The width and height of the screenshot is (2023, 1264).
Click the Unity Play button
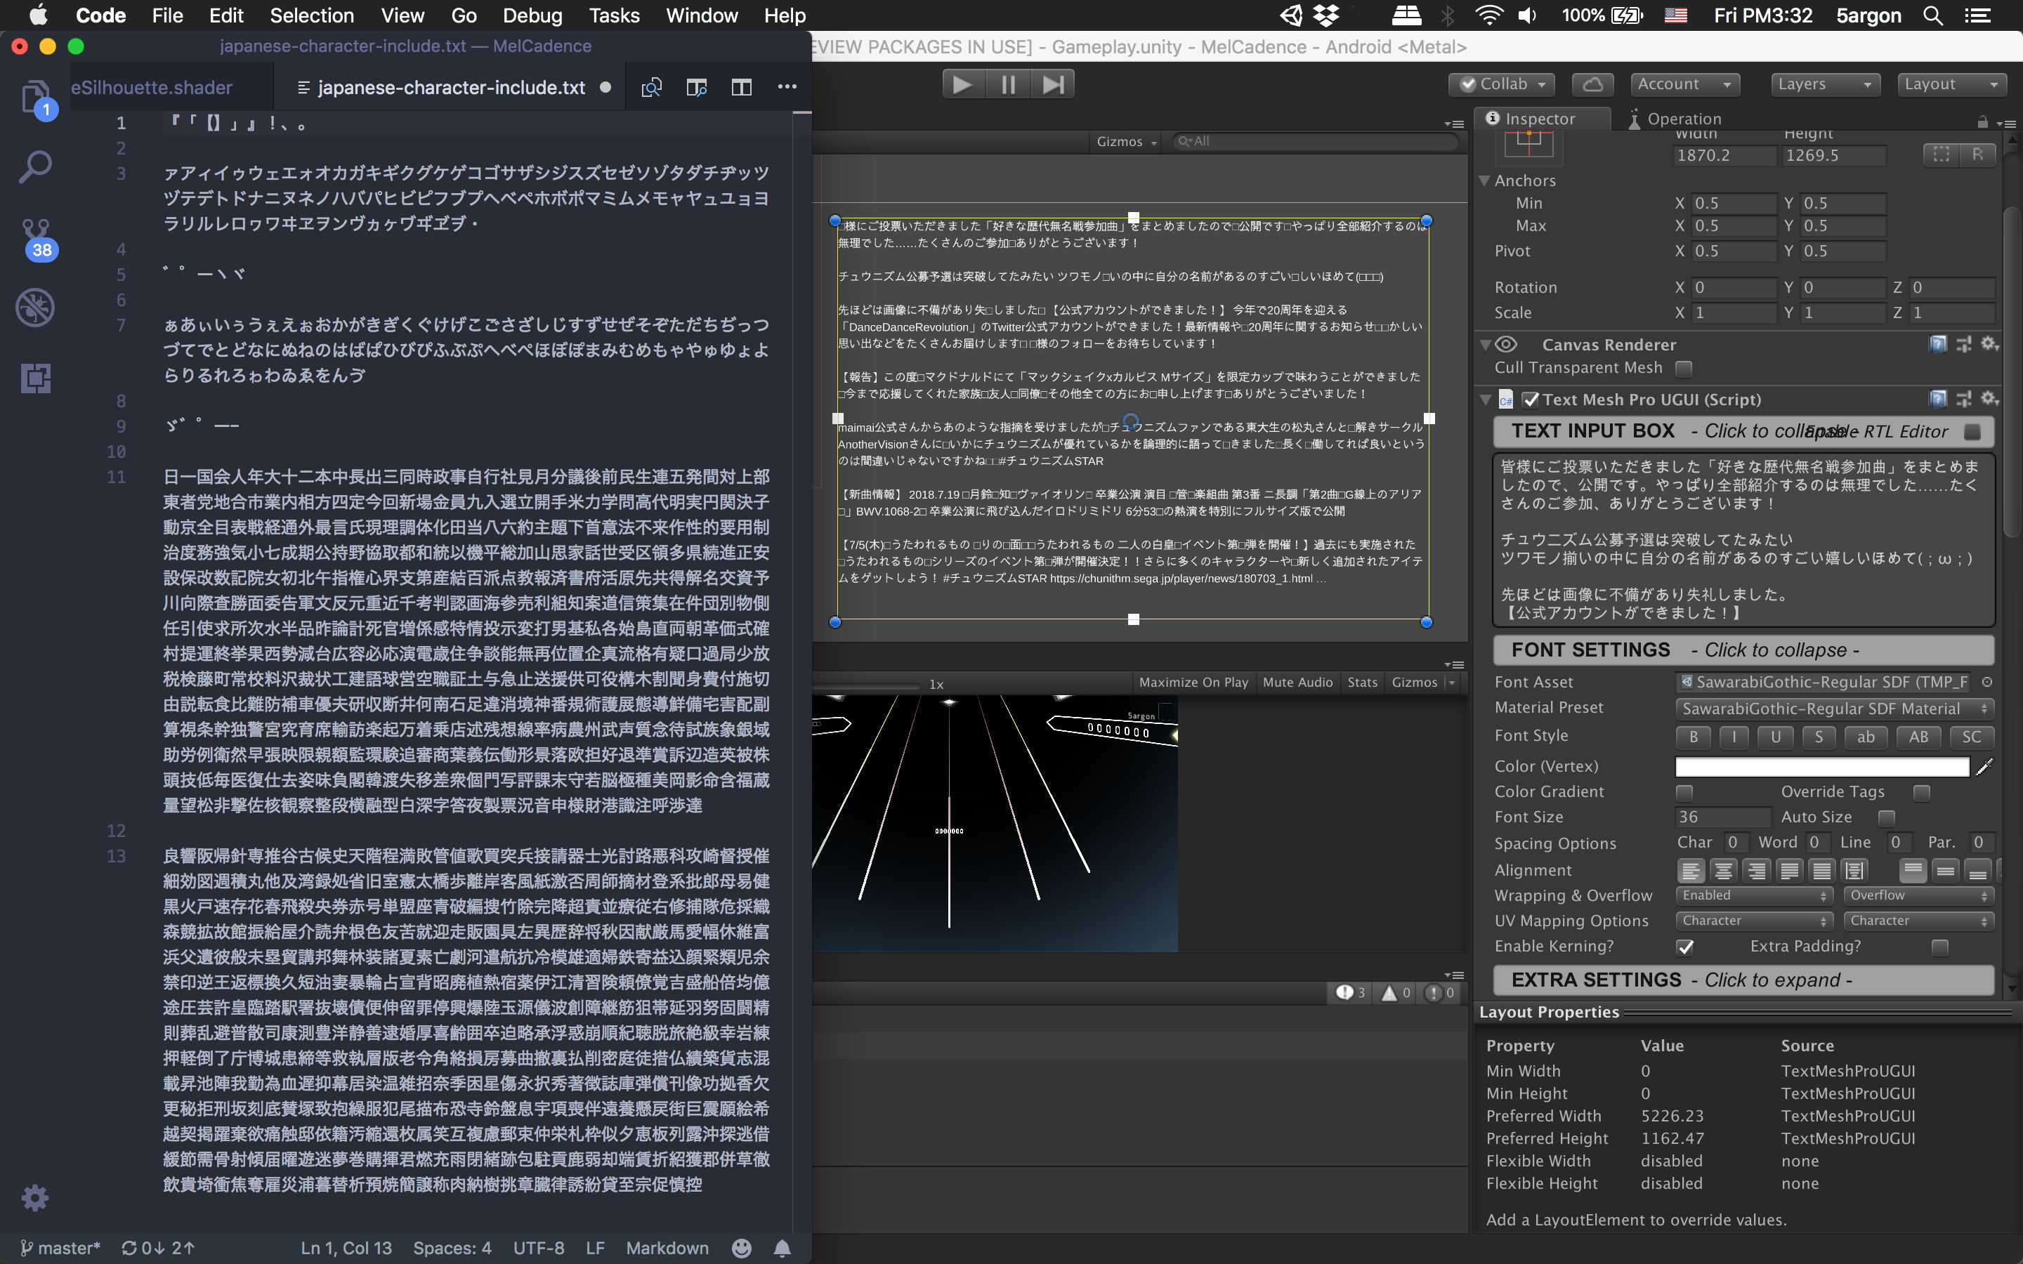click(963, 84)
